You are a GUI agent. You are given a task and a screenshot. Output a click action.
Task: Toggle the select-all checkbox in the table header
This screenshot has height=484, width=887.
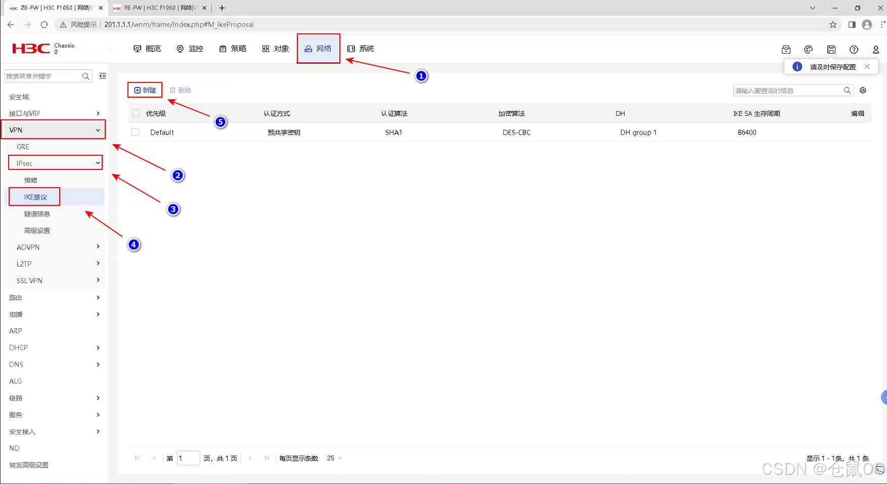click(136, 113)
